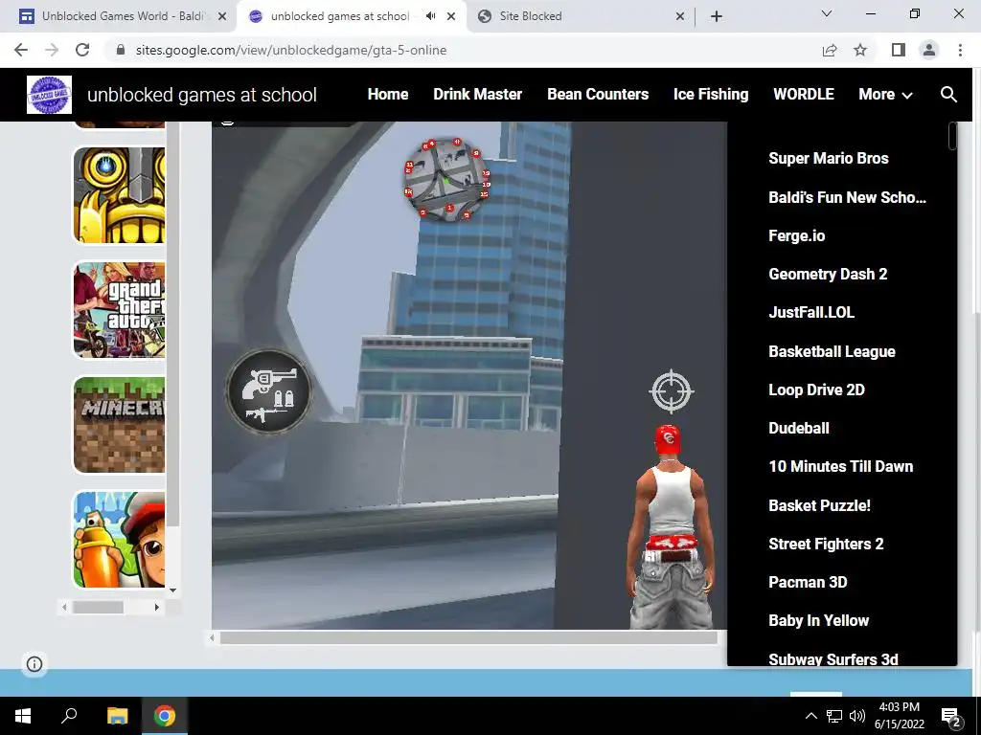
Task: Open File Explorer from the taskbar
Action: coord(117,716)
